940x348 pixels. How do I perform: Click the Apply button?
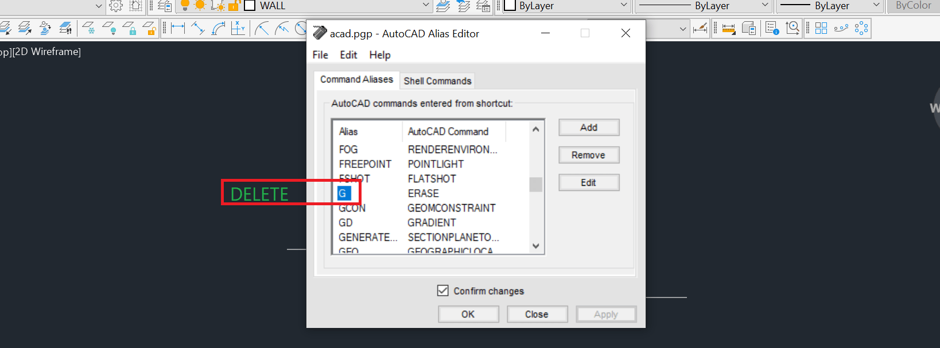pyautogui.click(x=606, y=314)
